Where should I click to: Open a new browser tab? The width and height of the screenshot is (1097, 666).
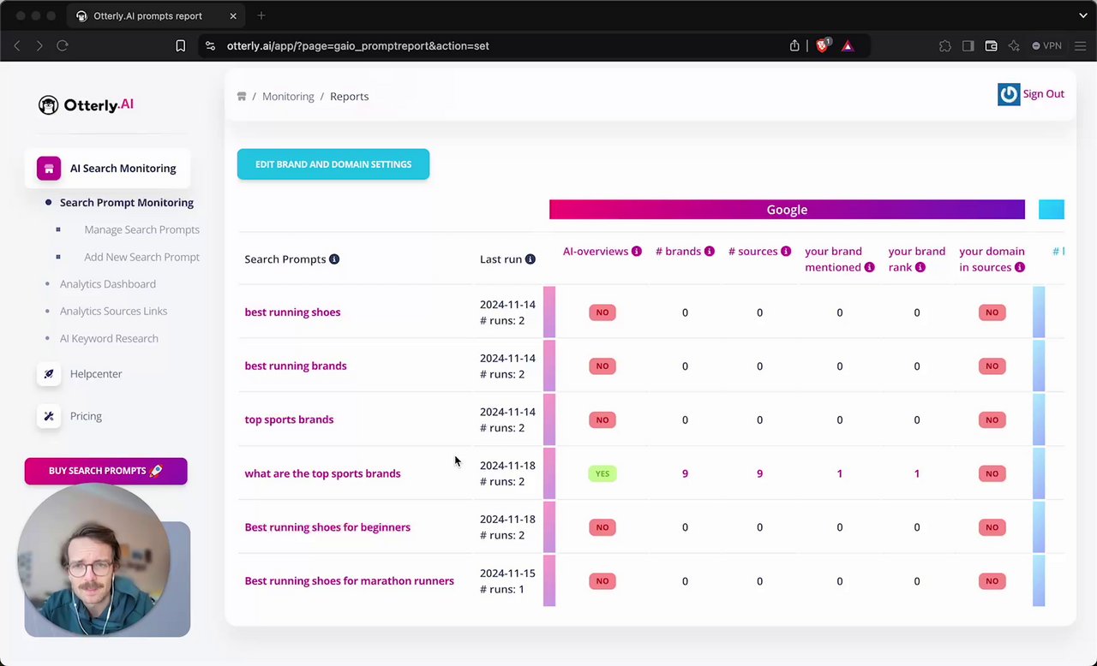click(x=261, y=15)
